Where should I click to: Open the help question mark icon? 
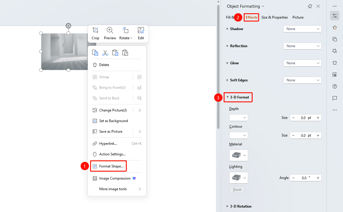pyautogui.click(x=335, y=86)
